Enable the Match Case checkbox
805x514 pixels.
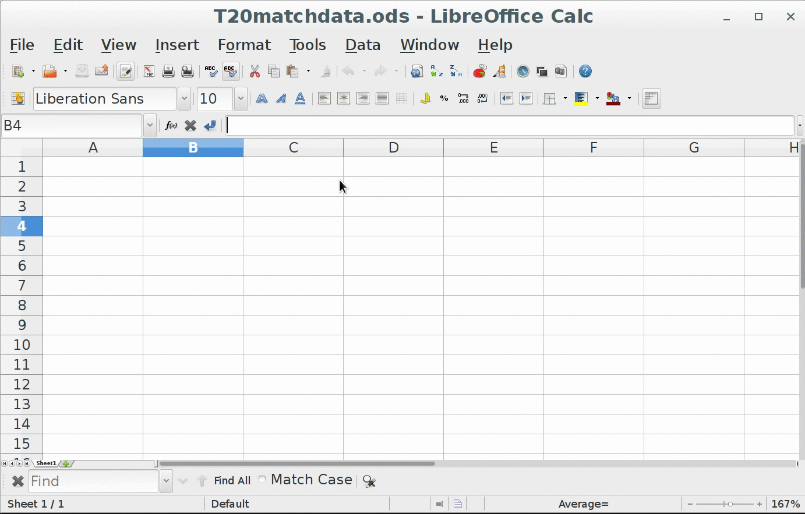(262, 480)
